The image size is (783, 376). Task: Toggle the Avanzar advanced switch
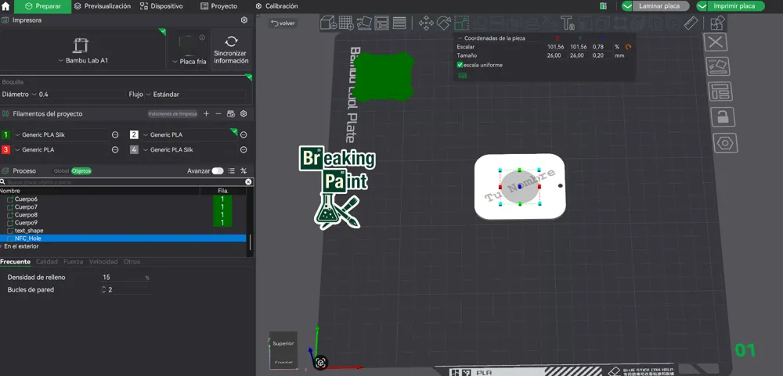click(x=218, y=171)
